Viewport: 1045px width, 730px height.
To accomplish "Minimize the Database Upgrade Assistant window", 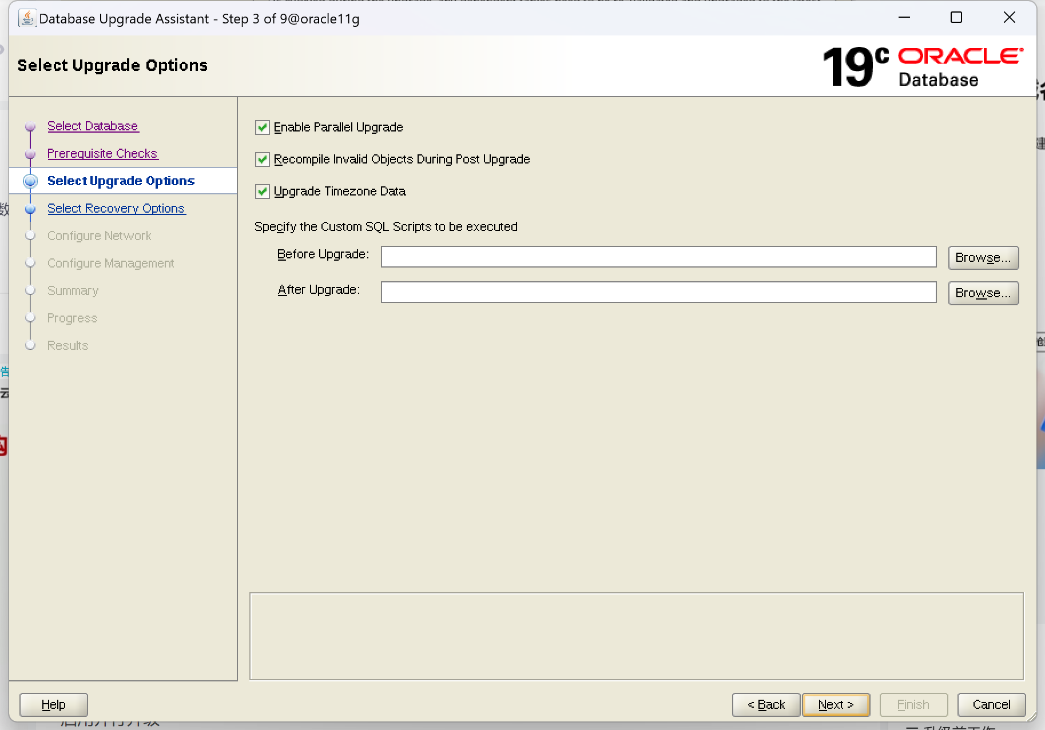I will pos(904,18).
